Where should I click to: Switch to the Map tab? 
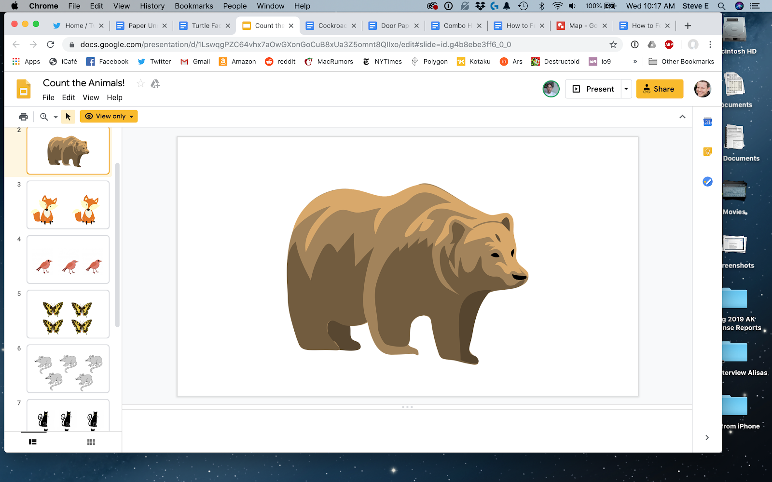point(581,26)
